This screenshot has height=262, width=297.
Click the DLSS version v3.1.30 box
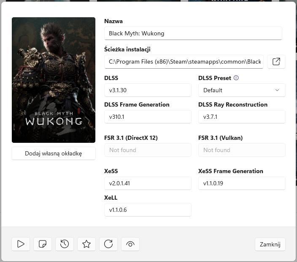coord(148,90)
